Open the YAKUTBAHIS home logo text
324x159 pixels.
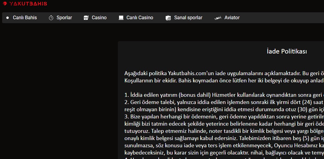point(28,4)
